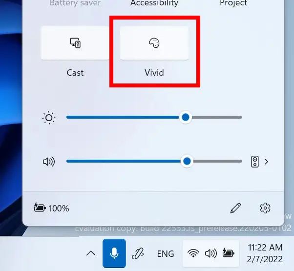Click the audio output device speaker icon
This screenshot has height=271, width=294.
[x=255, y=162]
